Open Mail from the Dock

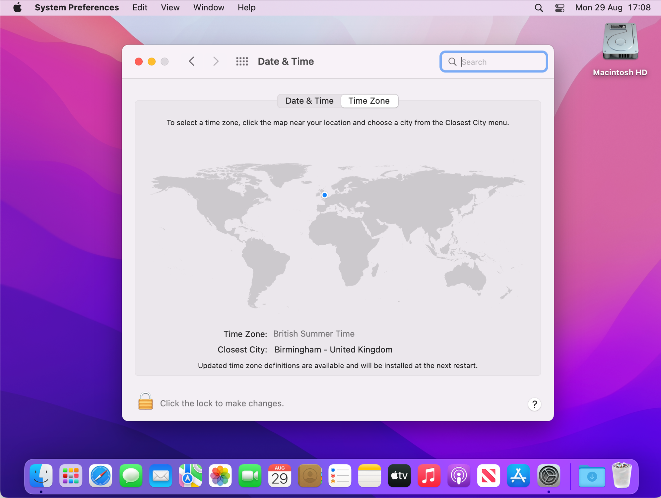[161, 476]
